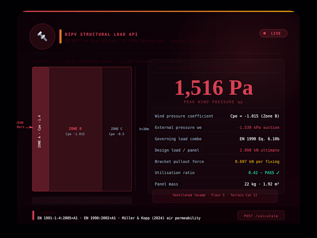Click the 'Cpe = -1.015 (Zone B)' value
317x238 pixels.
pos(255,116)
